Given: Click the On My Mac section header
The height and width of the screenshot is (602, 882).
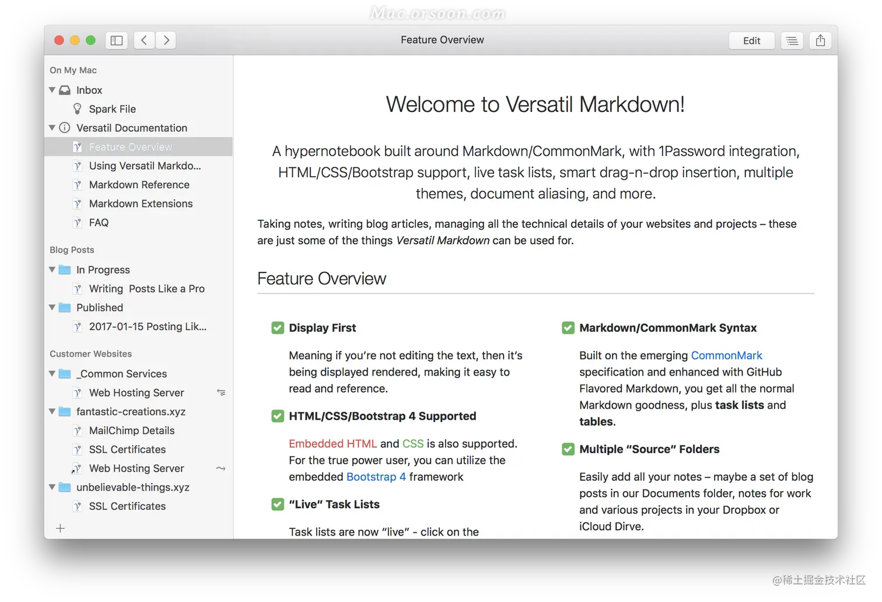Looking at the screenshot, I should click(73, 70).
